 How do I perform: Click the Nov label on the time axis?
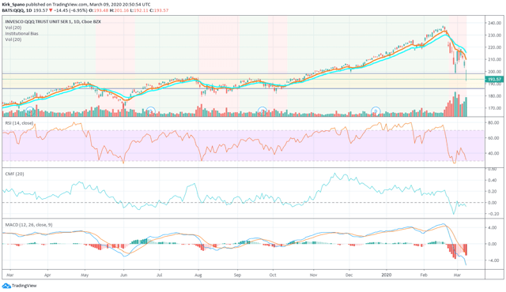point(313,275)
